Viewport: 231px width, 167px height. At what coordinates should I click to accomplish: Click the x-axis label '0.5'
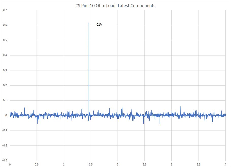pyautogui.click(x=37, y=164)
